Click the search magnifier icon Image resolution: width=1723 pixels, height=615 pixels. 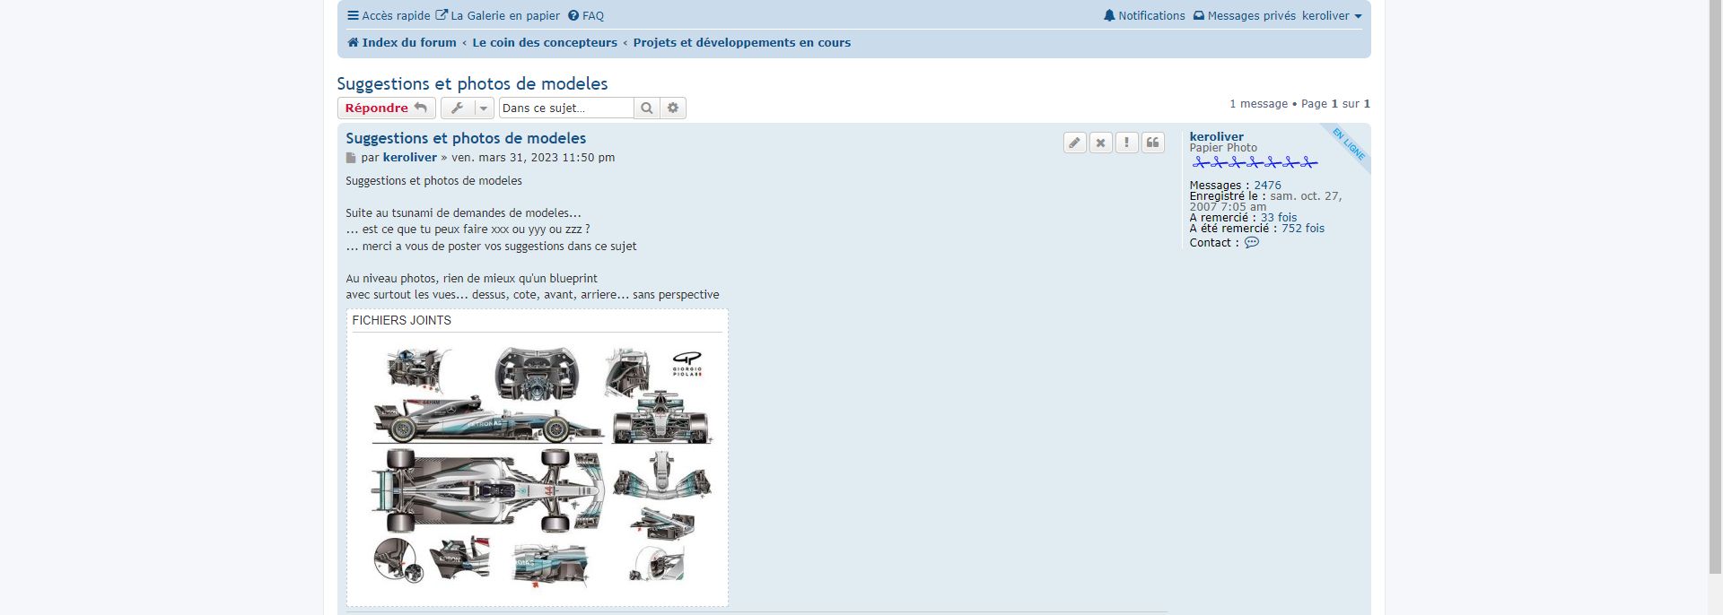click(x=646, y=108)
